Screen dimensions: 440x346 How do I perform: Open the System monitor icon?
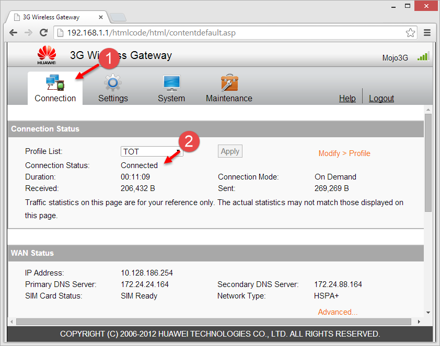171,83
